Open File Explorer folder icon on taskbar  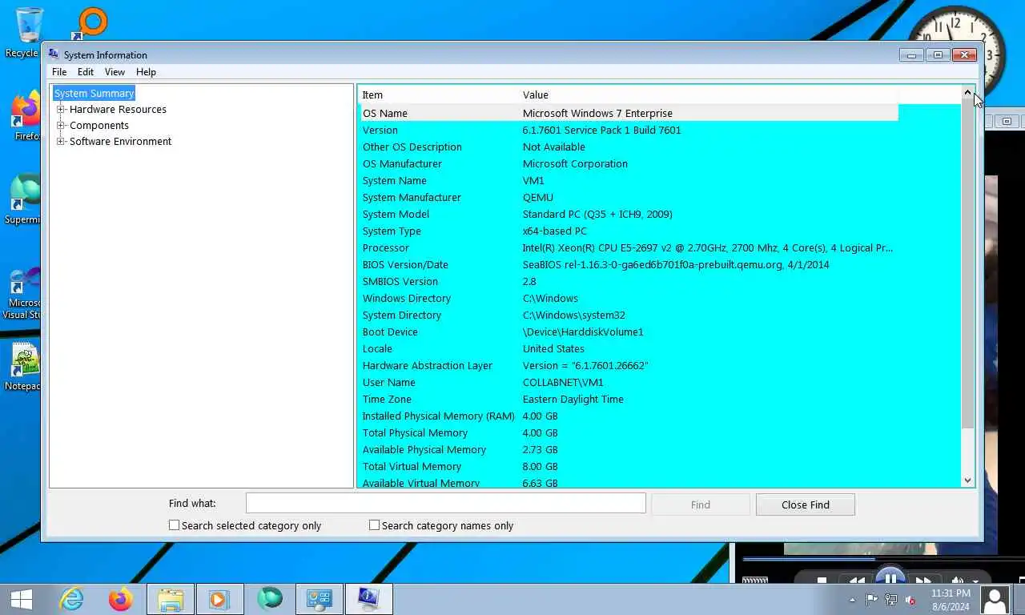click(x=171, y=599)
